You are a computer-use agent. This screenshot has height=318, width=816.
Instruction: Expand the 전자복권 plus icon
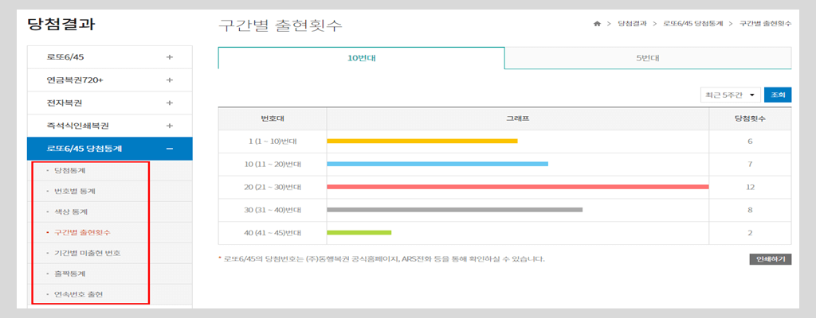coord(169,103)
